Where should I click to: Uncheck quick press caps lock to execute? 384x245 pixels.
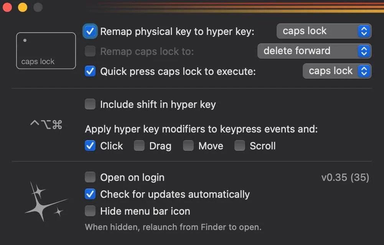(x=90, y=71)
